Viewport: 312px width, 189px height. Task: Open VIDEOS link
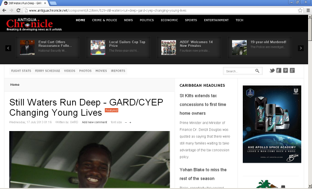pos(70,71)
